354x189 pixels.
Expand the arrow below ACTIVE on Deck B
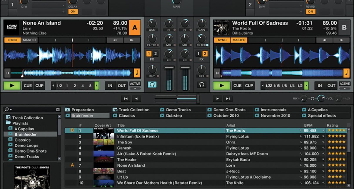point(345,88)
